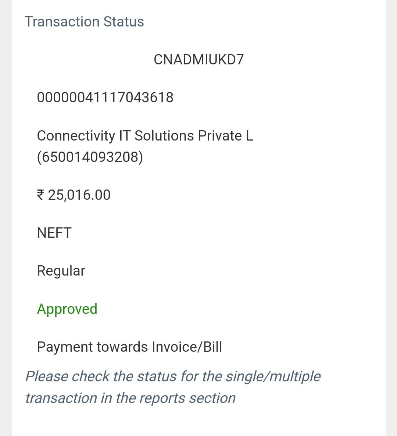
Task: Click the Transaction Status heading
Action: coord(84,22)
